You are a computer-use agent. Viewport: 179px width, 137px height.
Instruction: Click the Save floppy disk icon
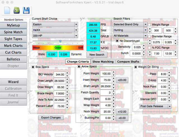(x=26, y=10)
